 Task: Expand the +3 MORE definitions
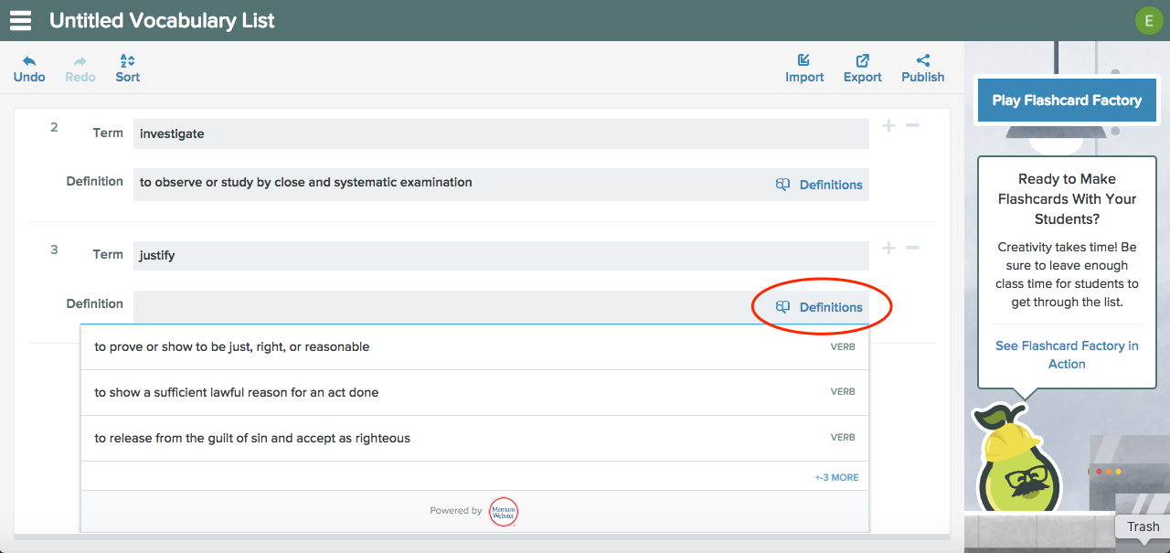click(836, 477)
